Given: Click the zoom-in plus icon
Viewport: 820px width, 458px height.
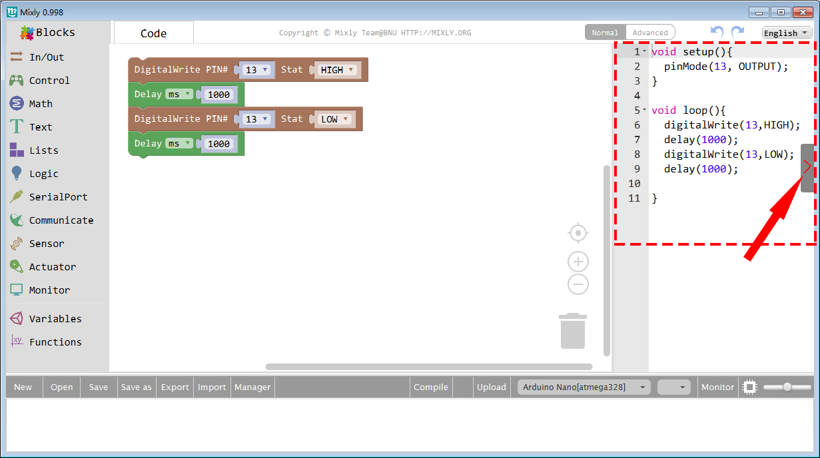Looking at the screenshot, I should (x=578, y=262).
